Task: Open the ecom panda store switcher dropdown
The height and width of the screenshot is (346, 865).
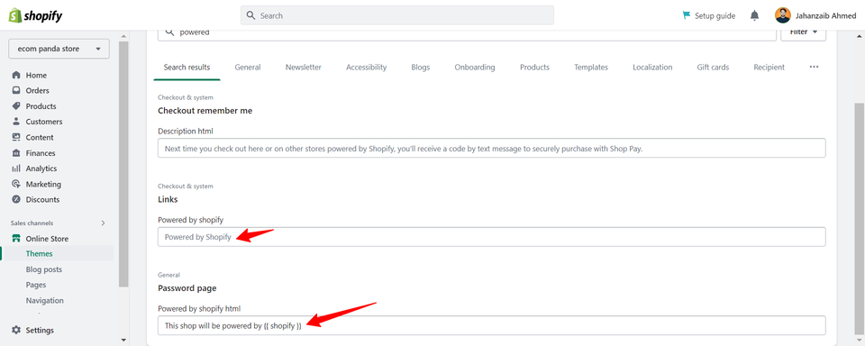Action: 59,49
